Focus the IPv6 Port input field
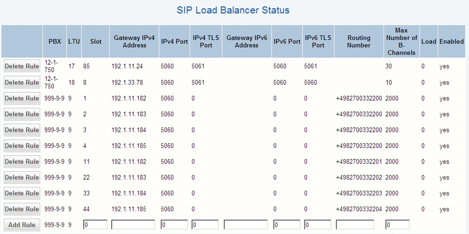 pos(286,225)
